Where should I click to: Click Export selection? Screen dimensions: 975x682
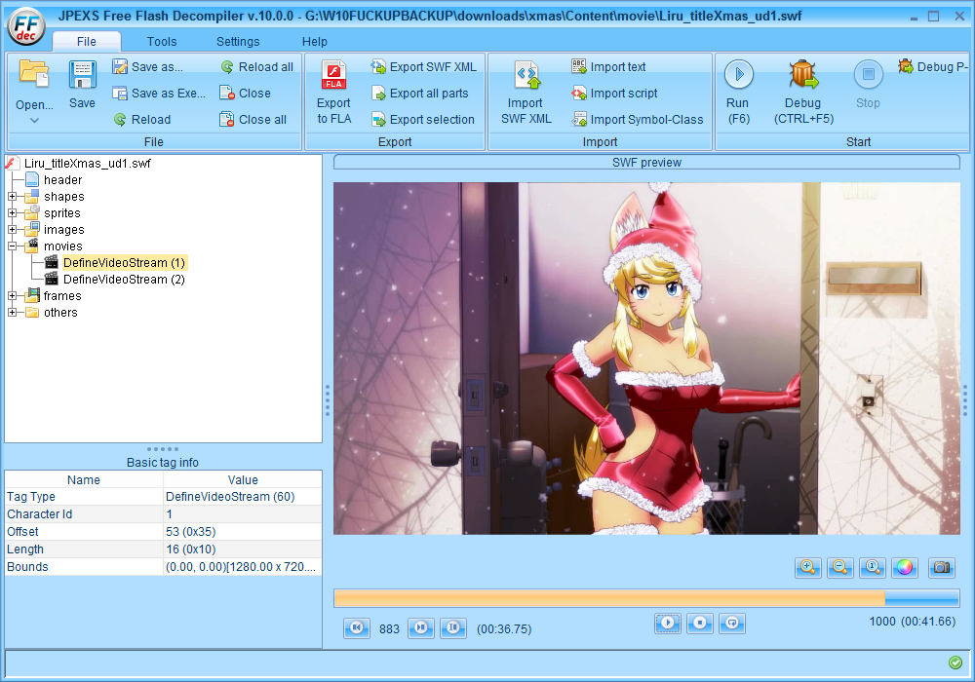(423, 119)
